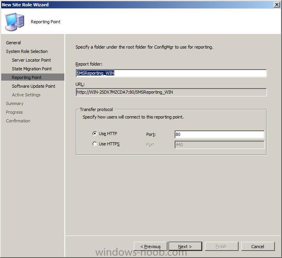Select Server Locator Point in sidebar
This screenshot has width=282, height=258.
[31, 60]
